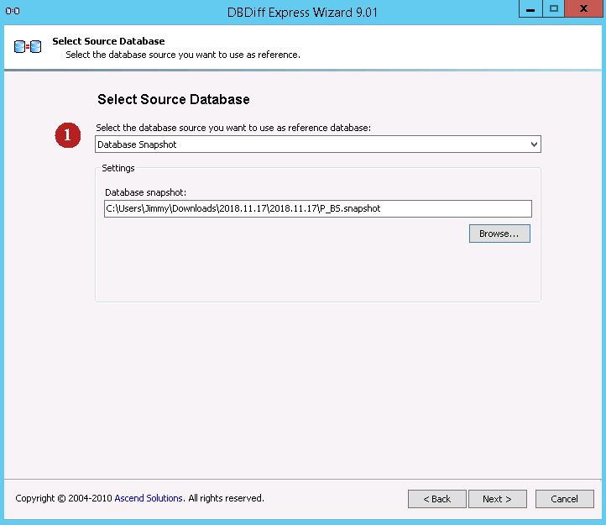Minimize the DBDiff Express Wizard window
Screen dimensions: 606x525
tap(530, 9)
